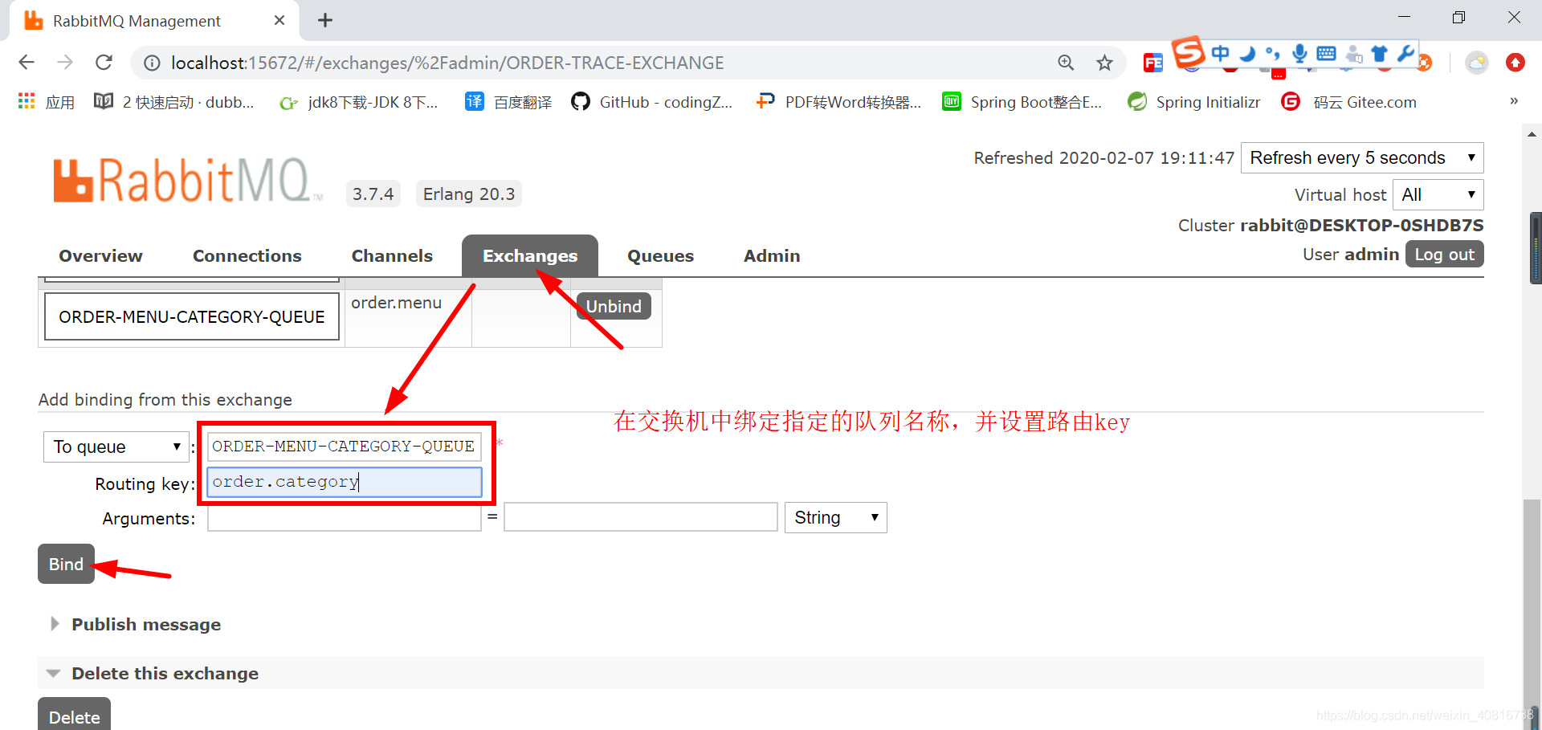
Task: Switch to the Admin tab
Action: click(772, 256)
